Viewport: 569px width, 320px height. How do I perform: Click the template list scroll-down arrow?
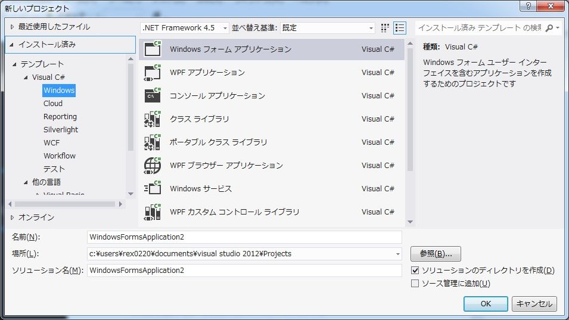tap(411, 222)
